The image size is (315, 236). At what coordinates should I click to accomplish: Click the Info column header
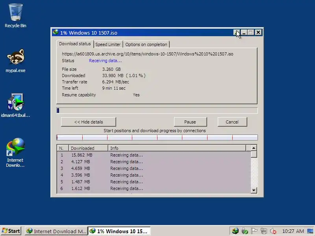pos(177,148)
